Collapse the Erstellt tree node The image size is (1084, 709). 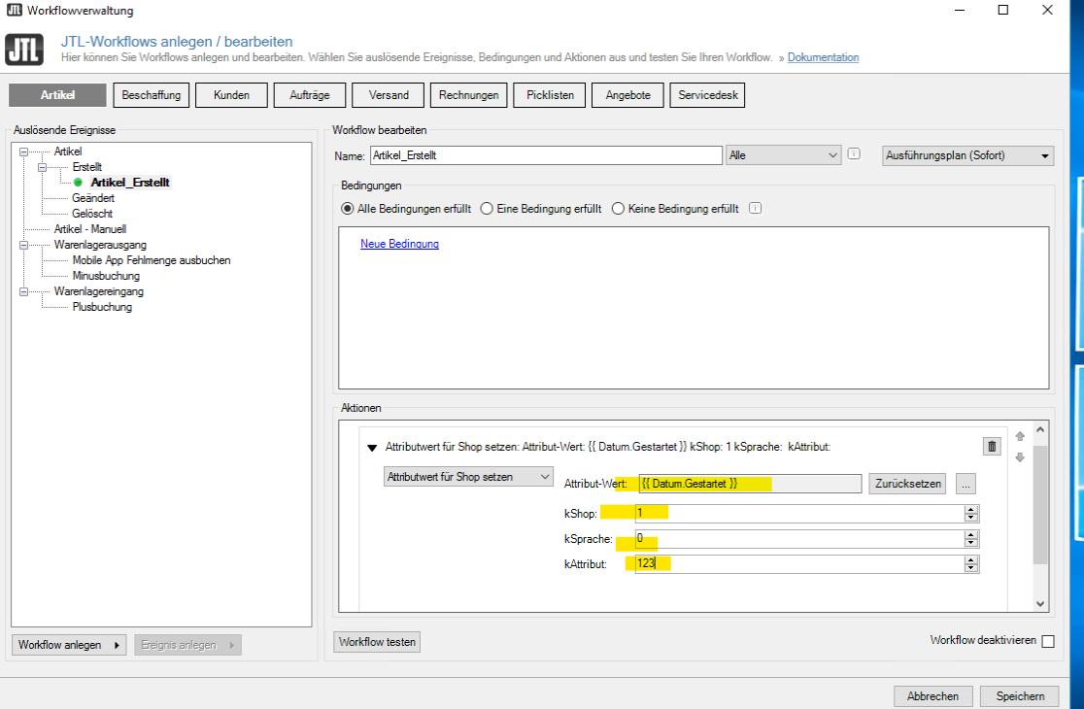(x=42, y=167)
